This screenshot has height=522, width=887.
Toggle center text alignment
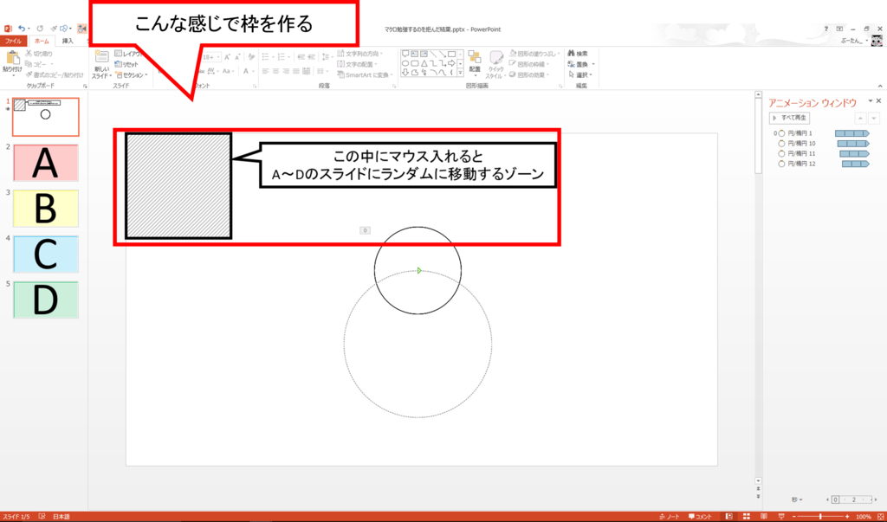click(x=275, y=70)
